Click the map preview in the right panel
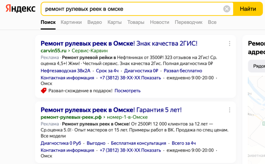This screenshot has width=265, height=164. [x=256, y=120]
